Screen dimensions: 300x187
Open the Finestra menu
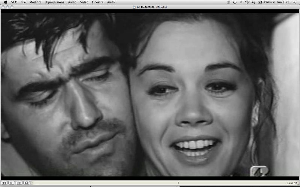click(x=97, y=2)
